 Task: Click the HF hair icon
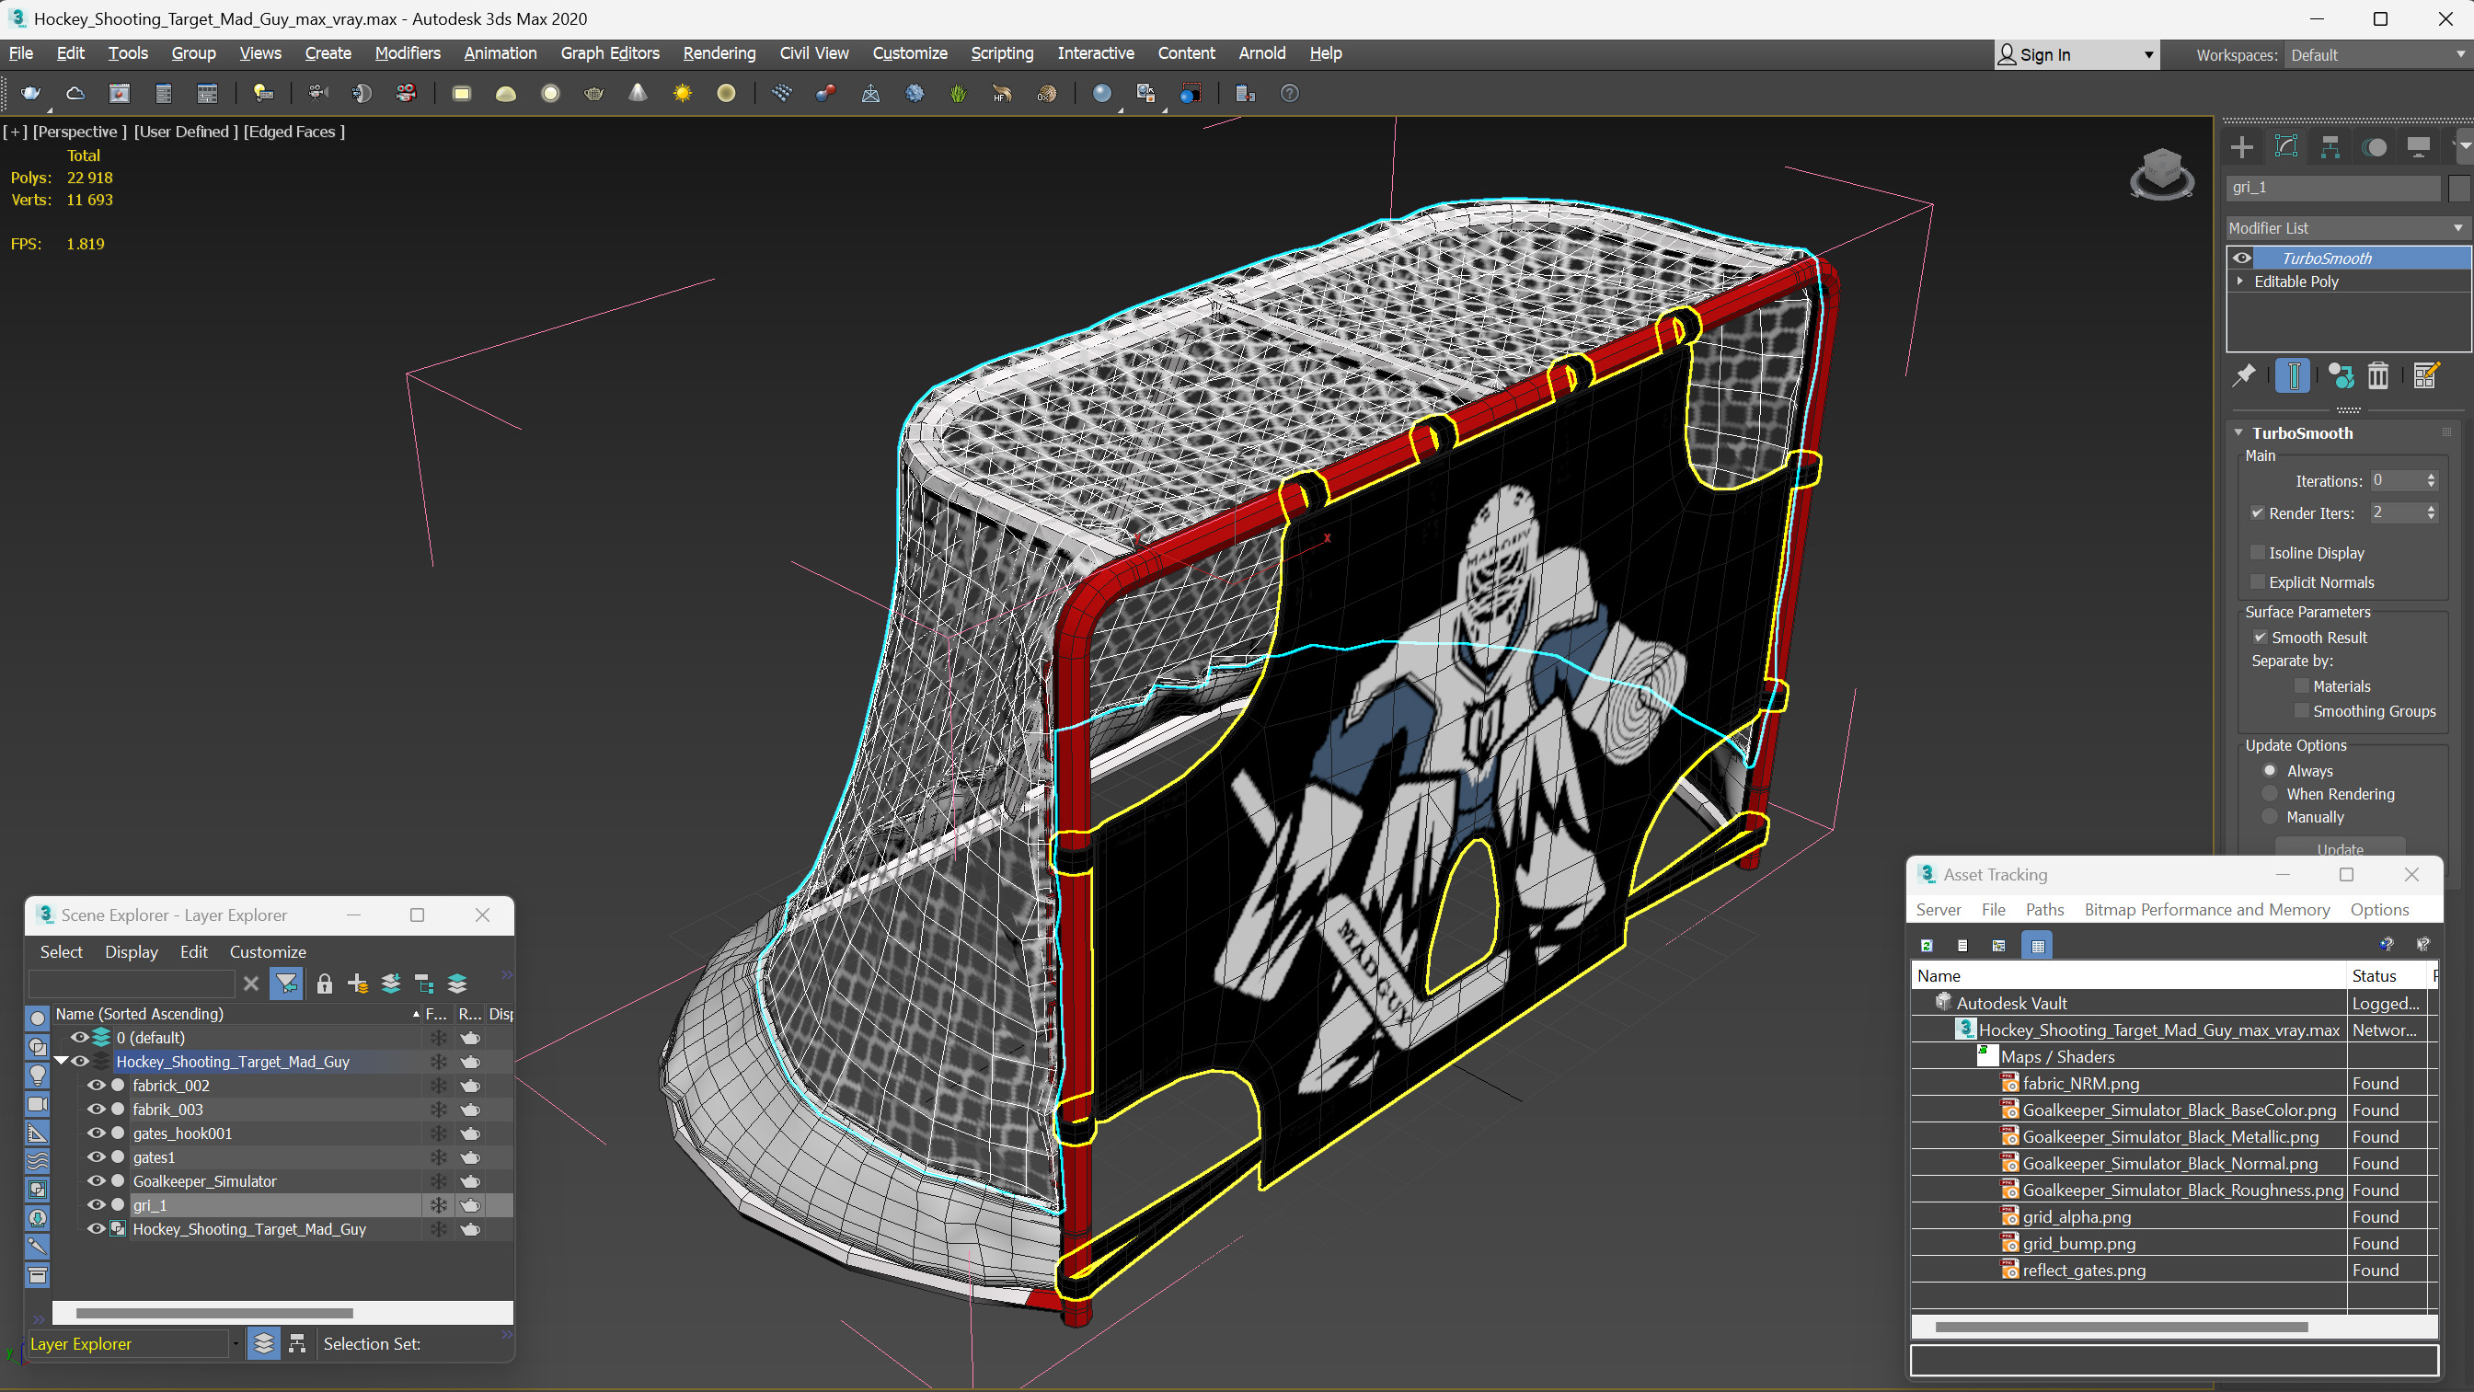click(x=1003, y=93)
